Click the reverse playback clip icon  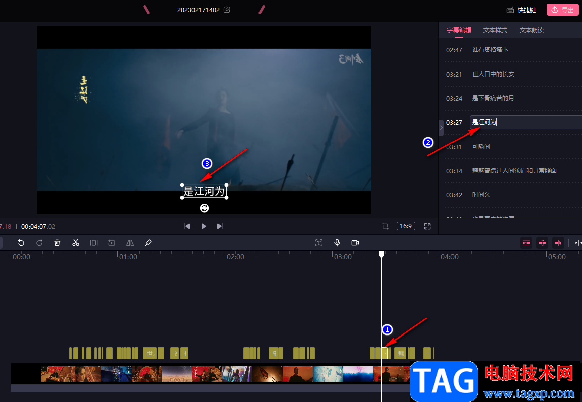coord(112,243)
